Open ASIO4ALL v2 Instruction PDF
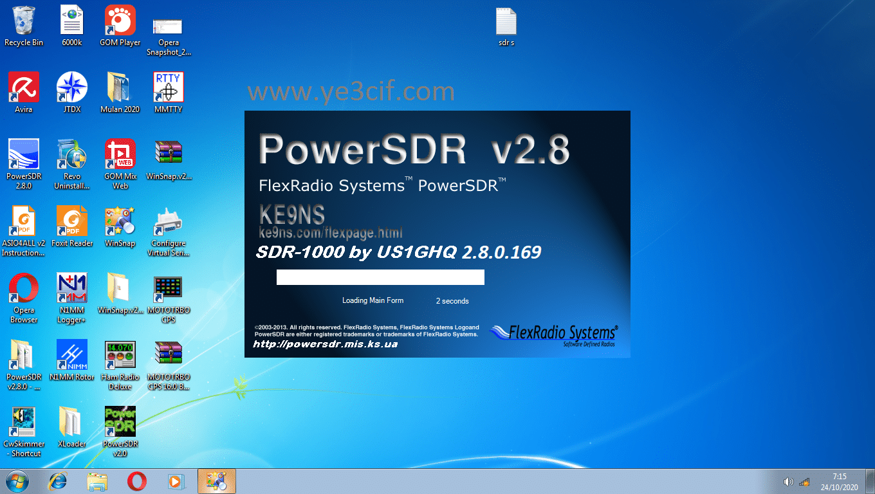Viewport: 875px width, 494px height. 24,231
